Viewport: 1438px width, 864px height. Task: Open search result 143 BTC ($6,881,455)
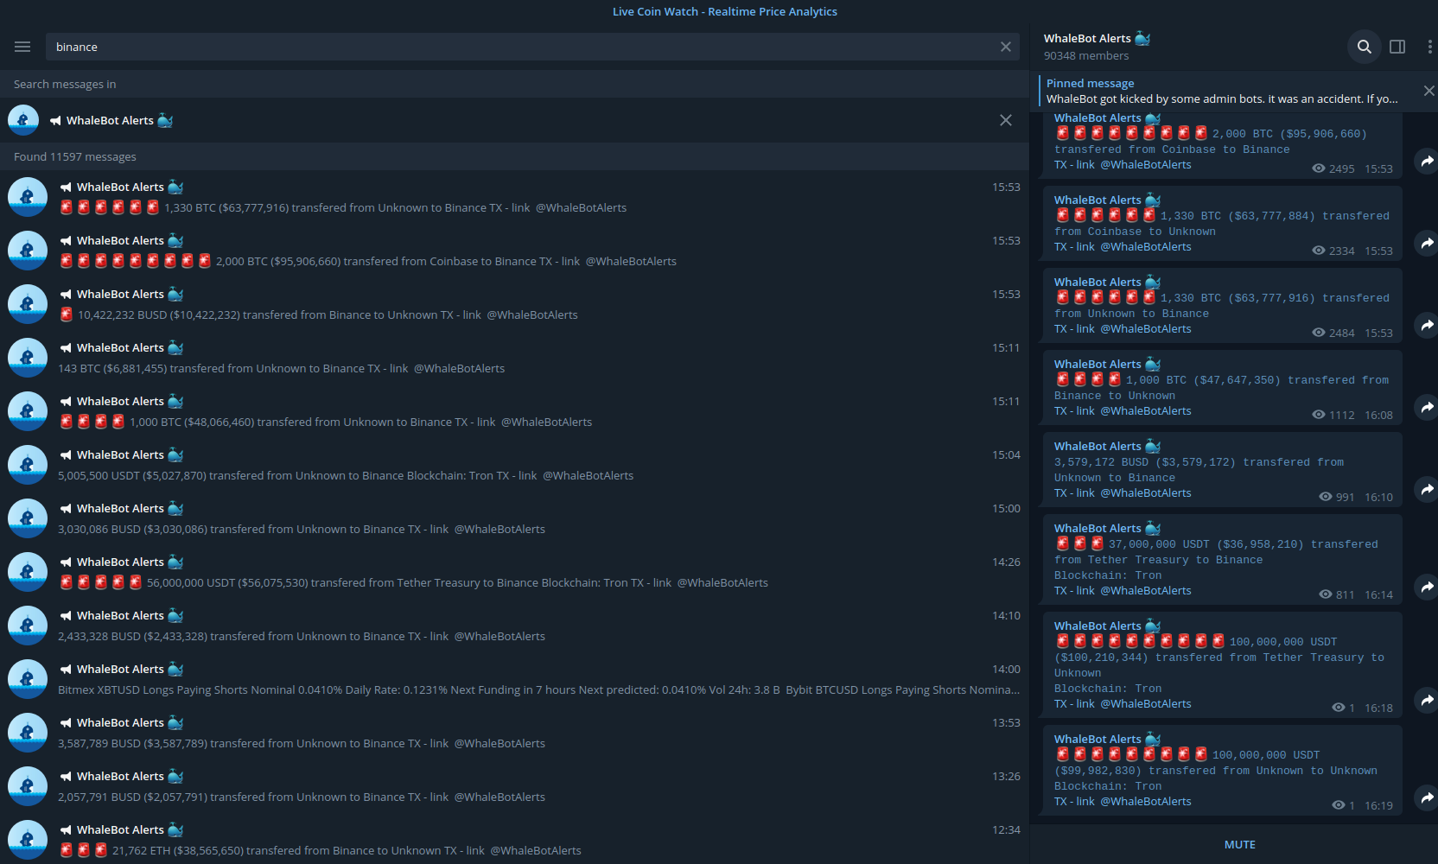tap(514, 358)
